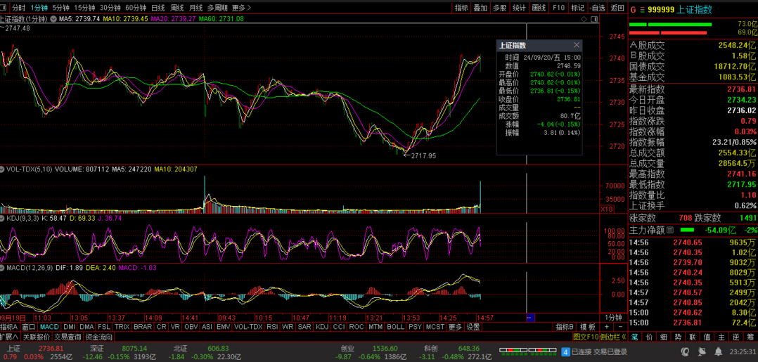Open 交易查询 trade query
Screen dimensions: 758x362
pos(68,337)
